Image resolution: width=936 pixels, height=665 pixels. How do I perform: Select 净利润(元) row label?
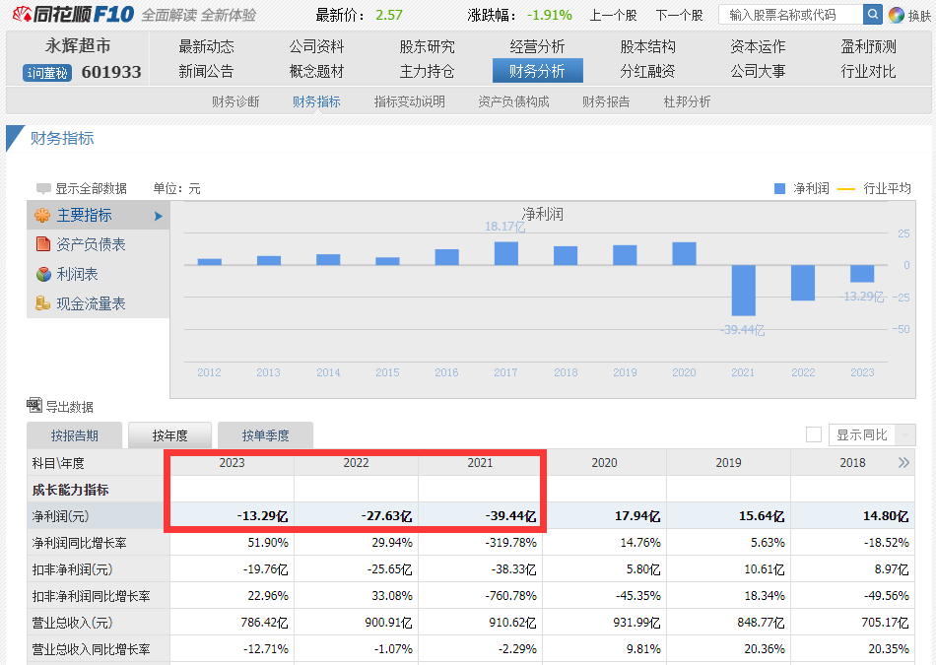click(60, 516)
